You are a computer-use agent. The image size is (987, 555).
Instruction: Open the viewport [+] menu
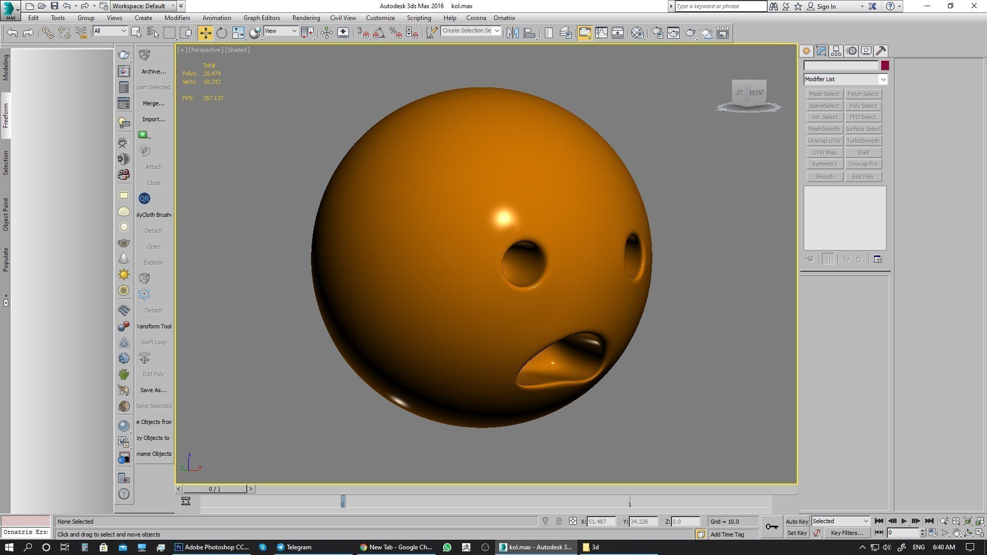click(x=182, y=50)
